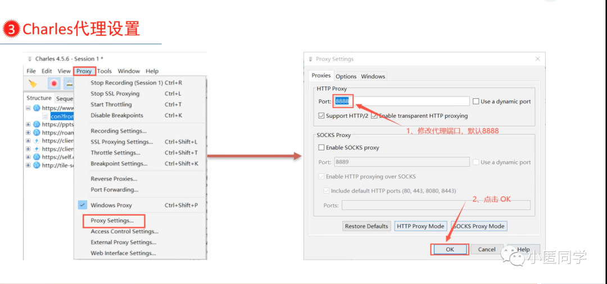Select the Proxies tab
Screen dimensions: 607x284
point(321,76)
